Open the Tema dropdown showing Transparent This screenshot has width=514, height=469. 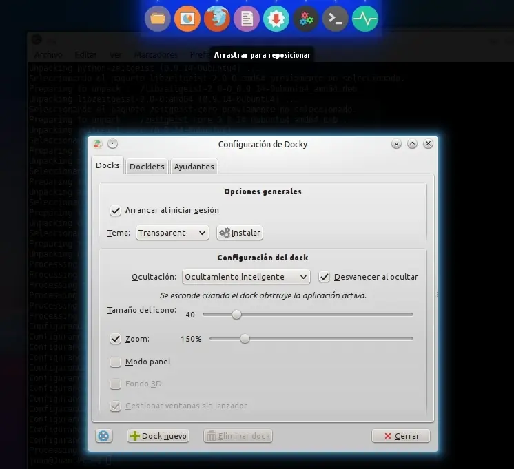(172, 233)
